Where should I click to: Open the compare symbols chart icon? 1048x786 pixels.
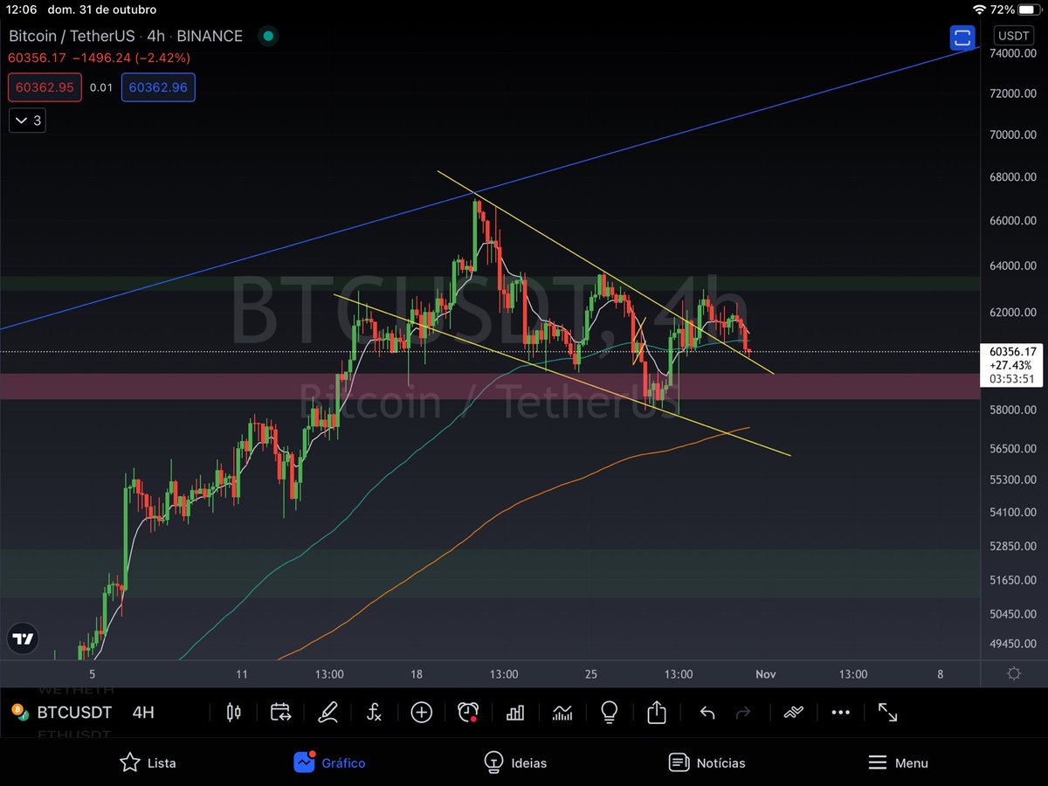pyautogui.click(x=562, y=713)
